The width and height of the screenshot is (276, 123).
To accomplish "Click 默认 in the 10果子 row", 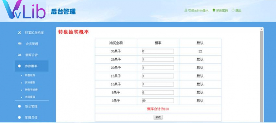I will pos(200,84).
